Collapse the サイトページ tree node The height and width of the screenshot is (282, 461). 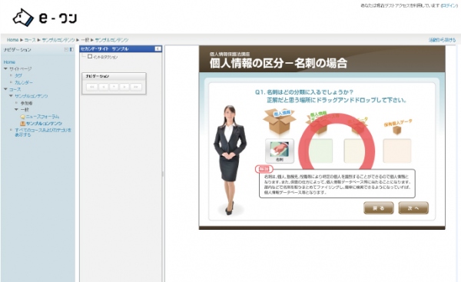click(x=5, y=69)
